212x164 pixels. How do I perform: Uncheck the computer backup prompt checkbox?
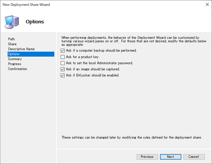pyautogui.click(x=62, y=51)
